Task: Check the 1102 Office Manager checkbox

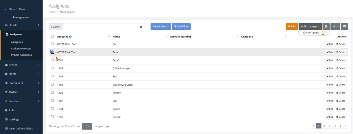Action: coord(52,68)
